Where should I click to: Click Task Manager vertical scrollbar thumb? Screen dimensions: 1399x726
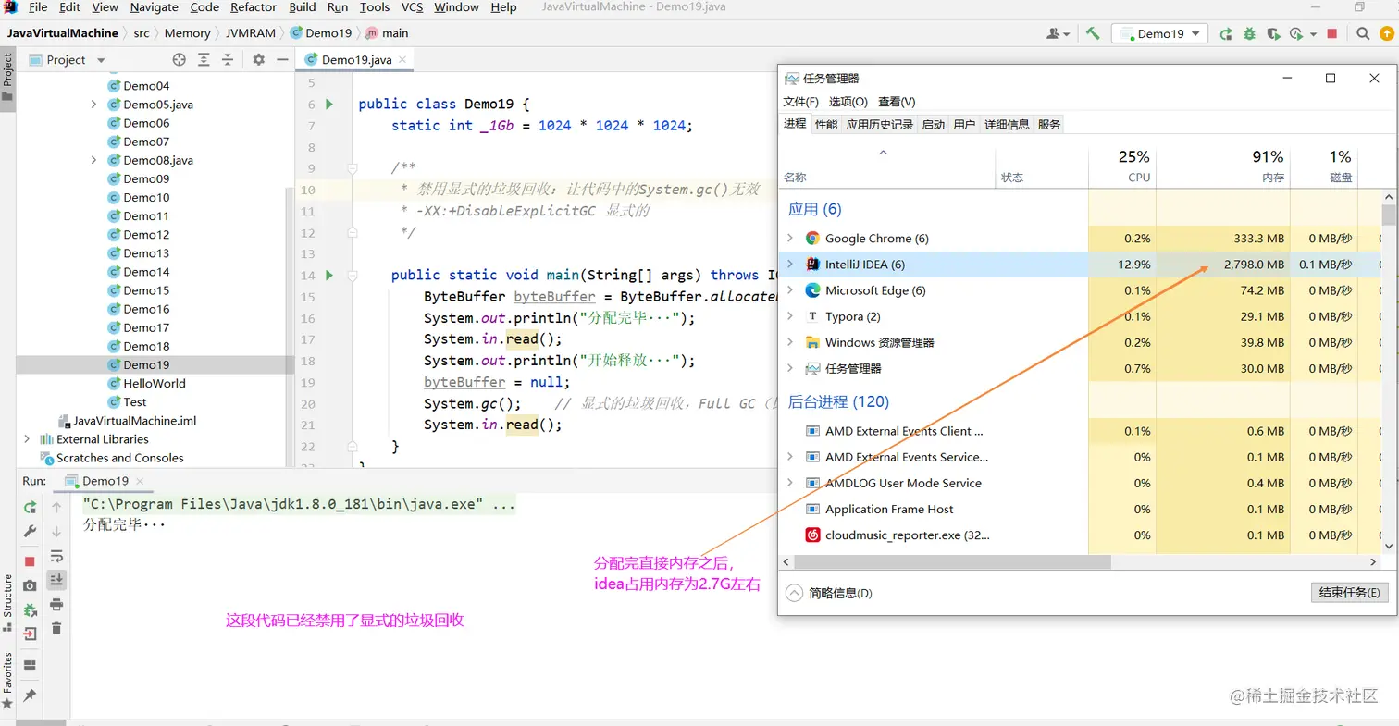point(1389,215)
